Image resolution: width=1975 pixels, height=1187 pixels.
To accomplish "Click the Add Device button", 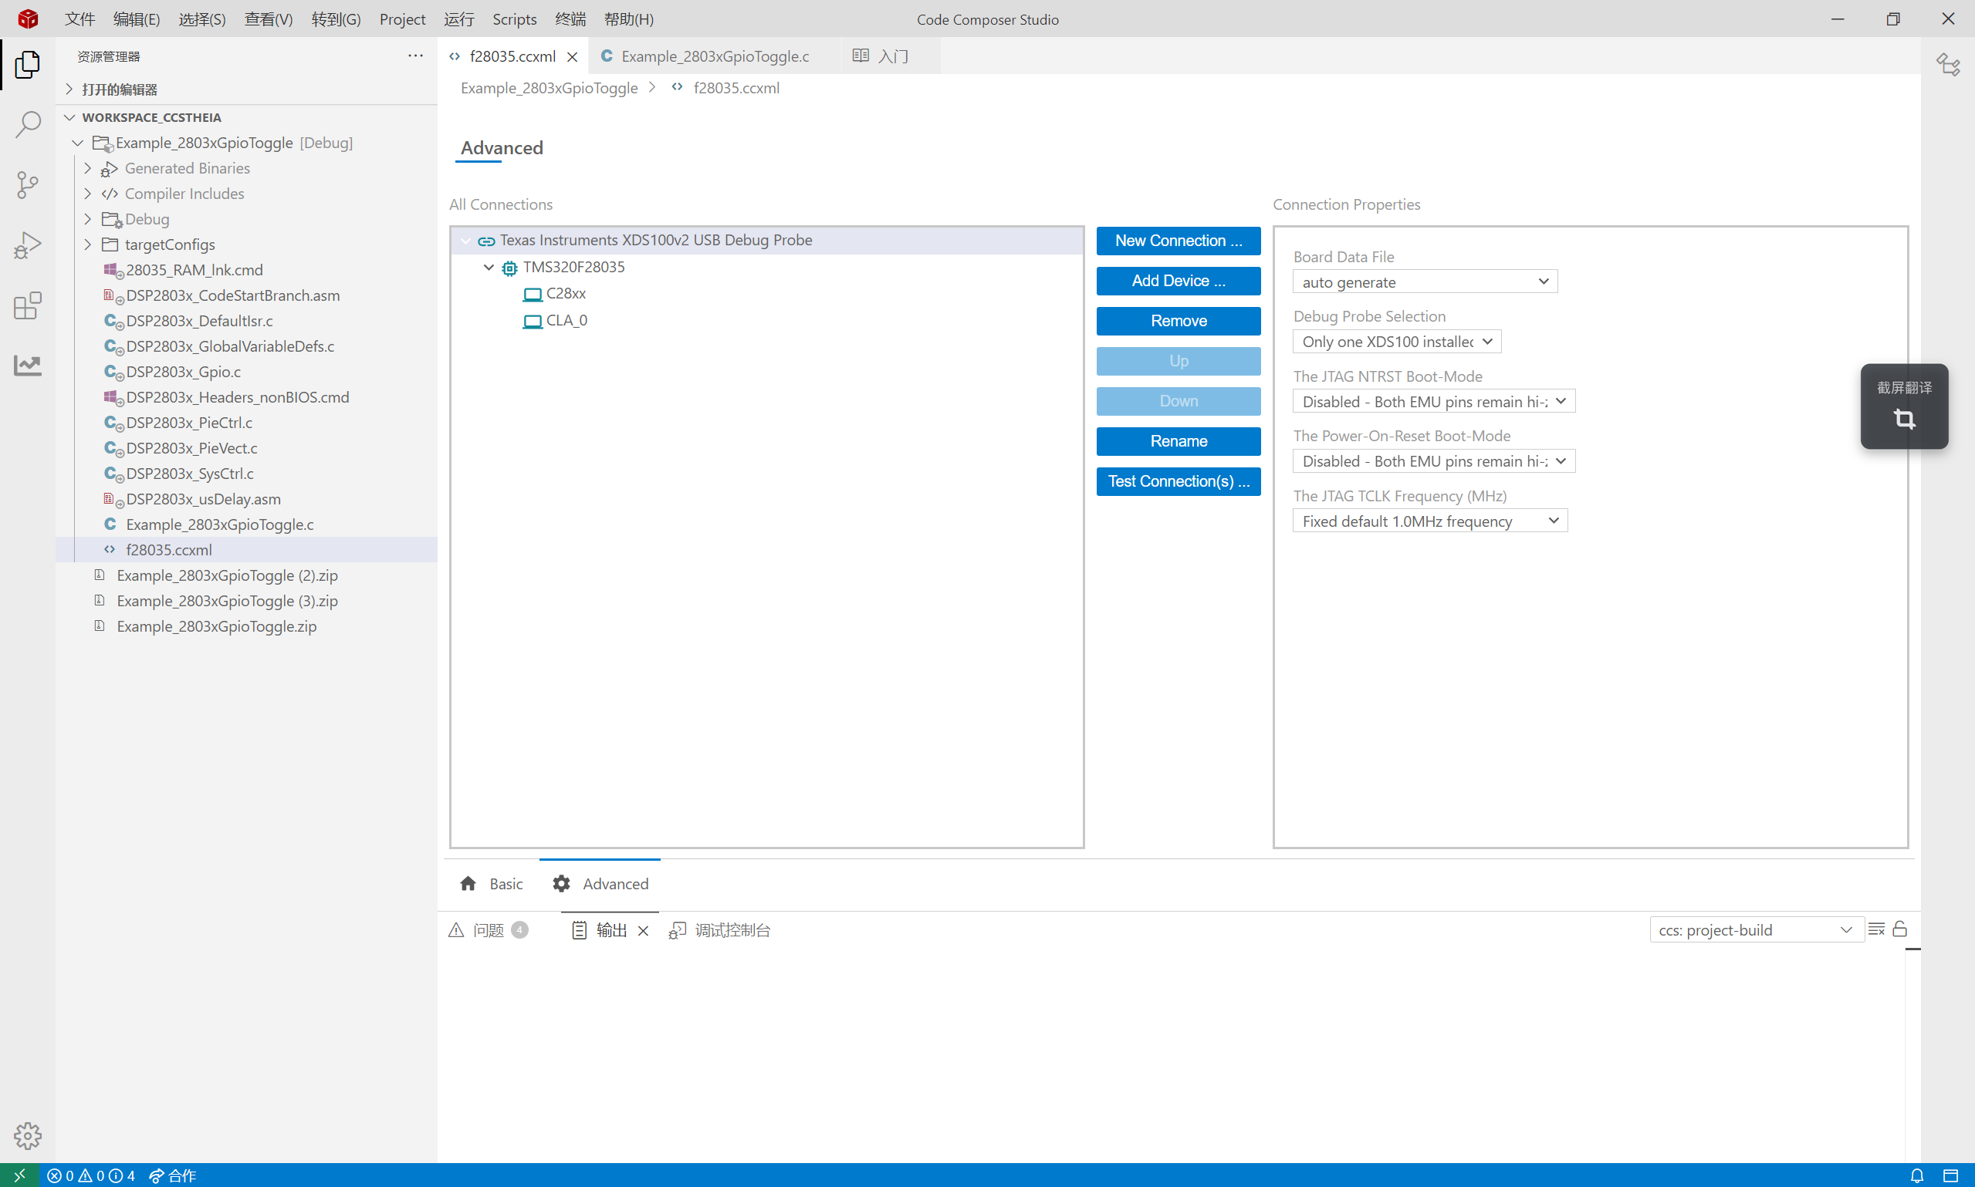I will tap(1178, 281).
